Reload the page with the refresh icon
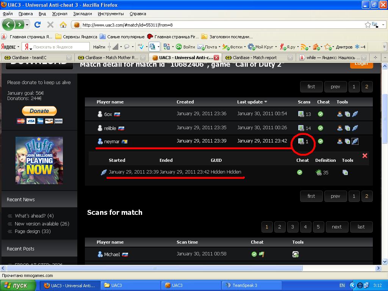 [x=38, y=25]
